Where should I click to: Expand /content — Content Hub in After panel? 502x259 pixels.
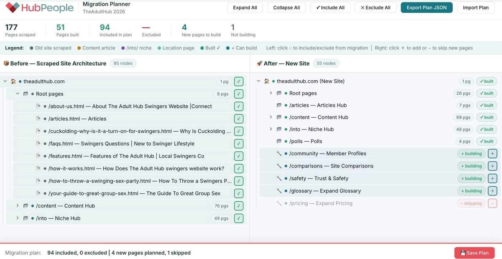point(271,117)
